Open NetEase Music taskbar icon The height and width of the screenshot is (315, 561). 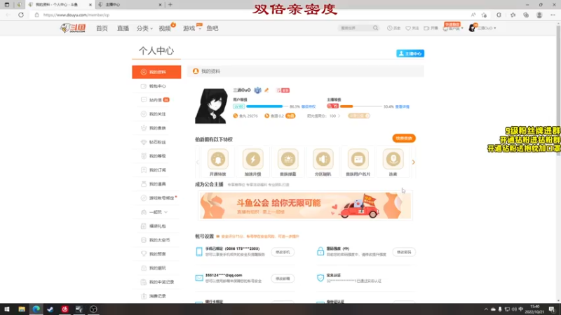(x=65, y=309)
